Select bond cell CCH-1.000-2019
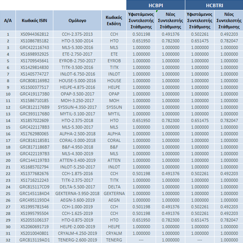Image resolution: width=243 pixels, height=243 pixels. [x=77, y=207]
